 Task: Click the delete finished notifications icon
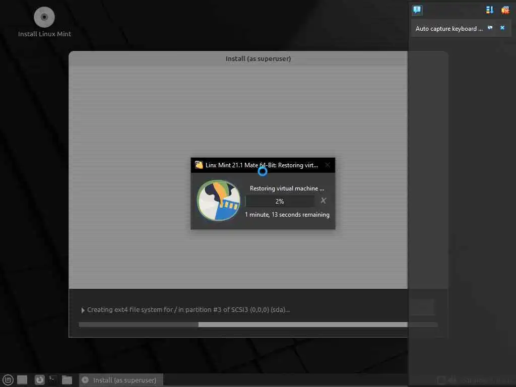tap(505, 10)
